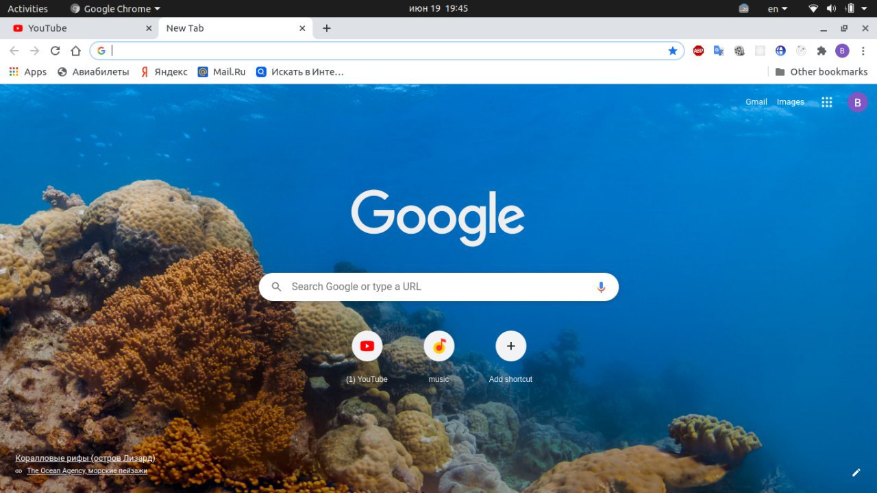Open the en keyboard layout dropdown
The height and width of the screenshot is (493, 877).
[778, 9]
